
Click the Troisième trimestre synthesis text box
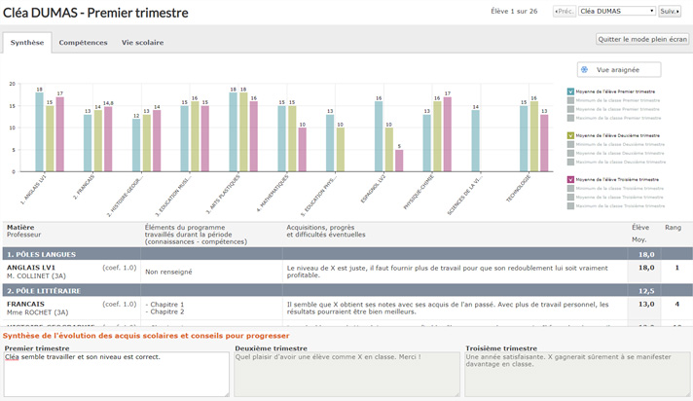point(577,374)
